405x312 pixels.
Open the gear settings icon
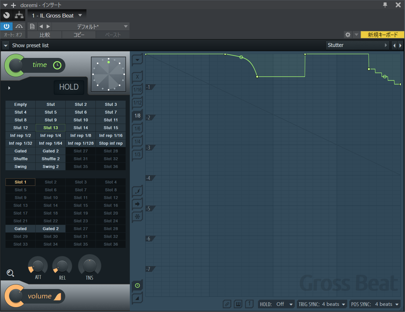pos(348,35)
